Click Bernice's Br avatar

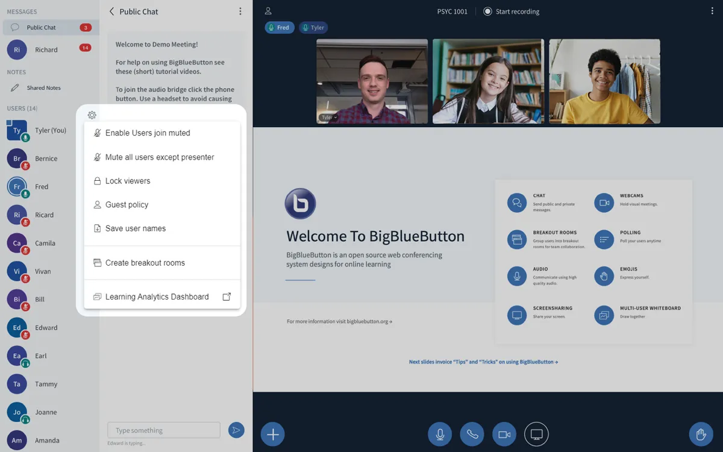(17, 159)
